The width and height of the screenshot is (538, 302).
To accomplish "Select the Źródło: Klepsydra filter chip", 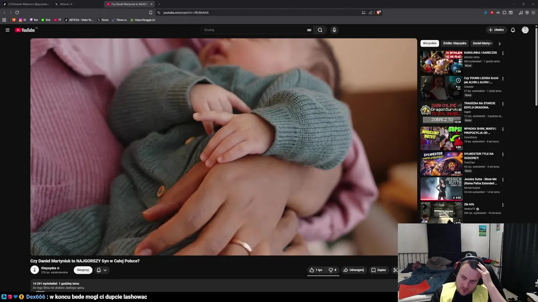I will [454, 43].
